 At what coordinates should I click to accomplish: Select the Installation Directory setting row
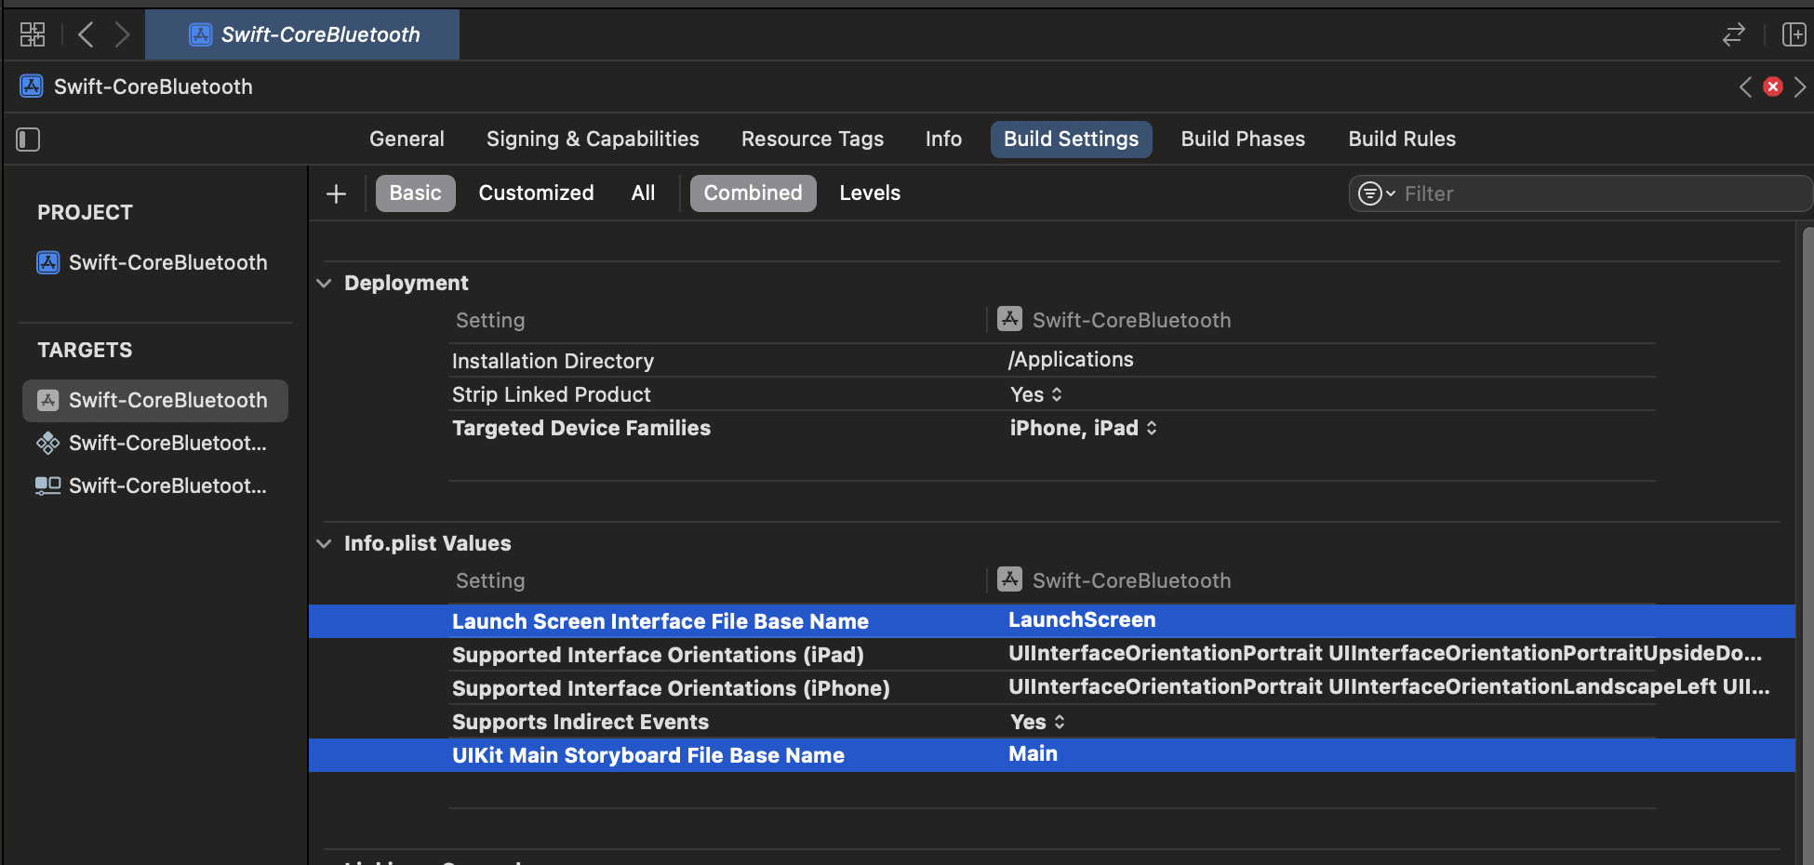(x=1052, y=360)
